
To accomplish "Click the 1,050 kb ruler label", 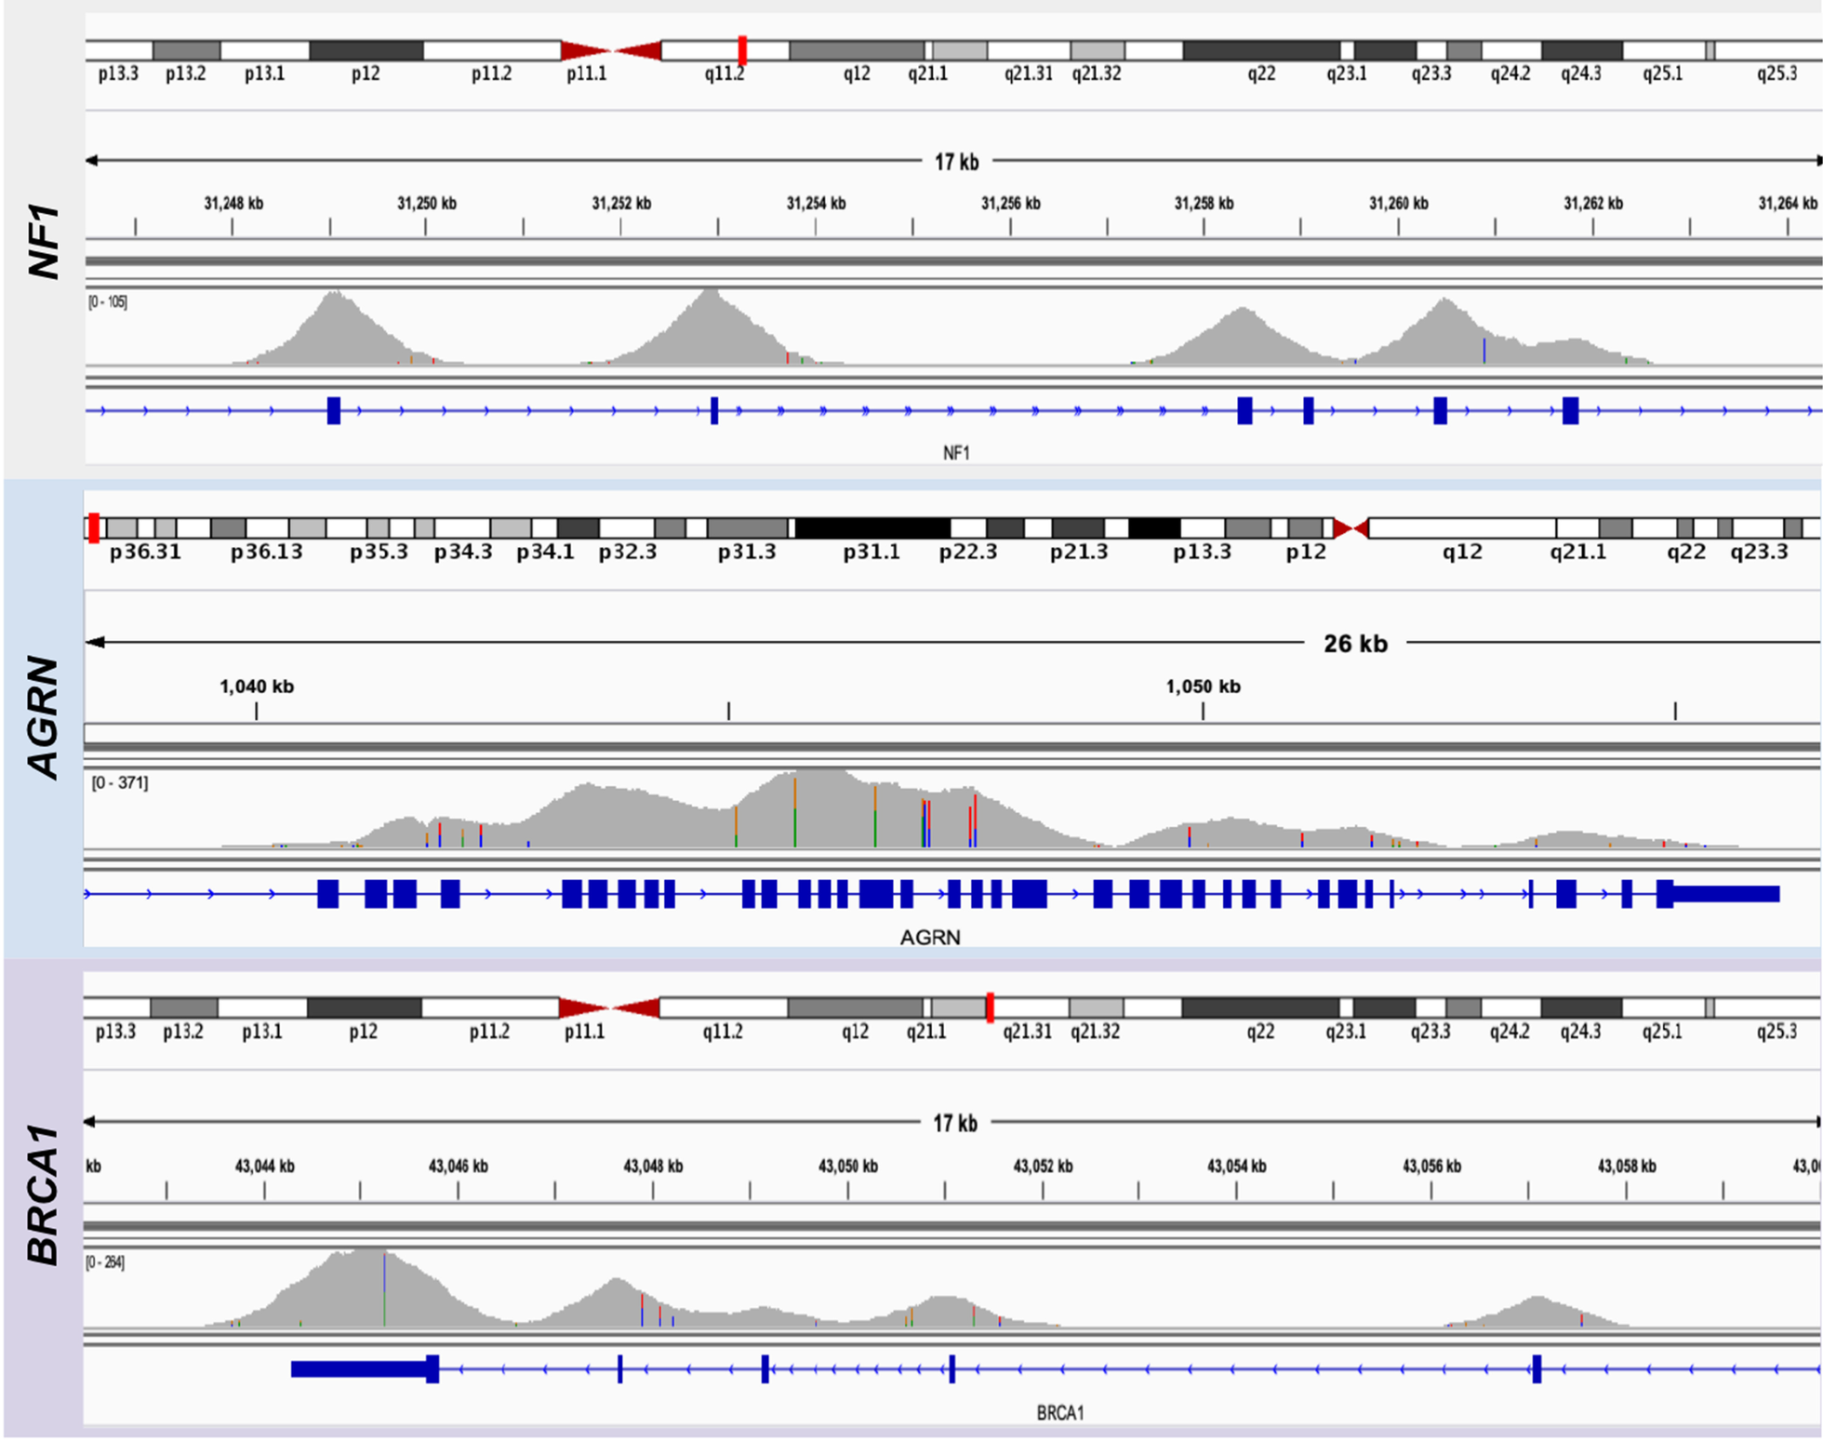I will (x=1203, y=687).
